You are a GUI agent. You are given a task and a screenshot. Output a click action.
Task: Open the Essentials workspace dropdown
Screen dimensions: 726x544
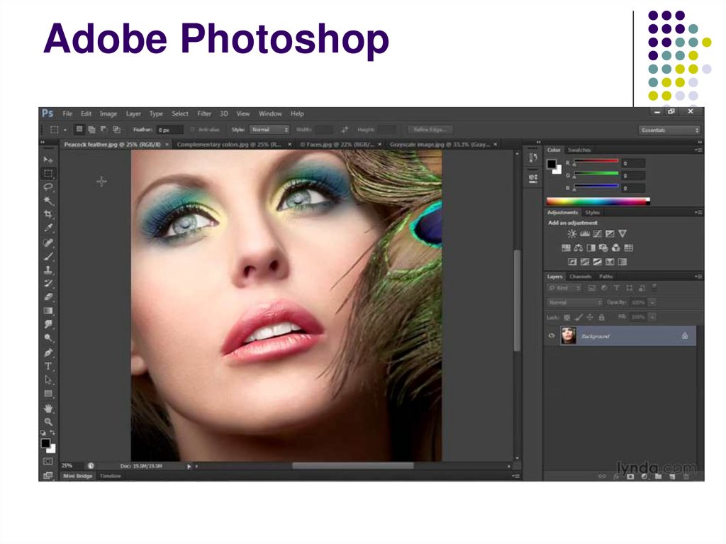tap(669, 130)
